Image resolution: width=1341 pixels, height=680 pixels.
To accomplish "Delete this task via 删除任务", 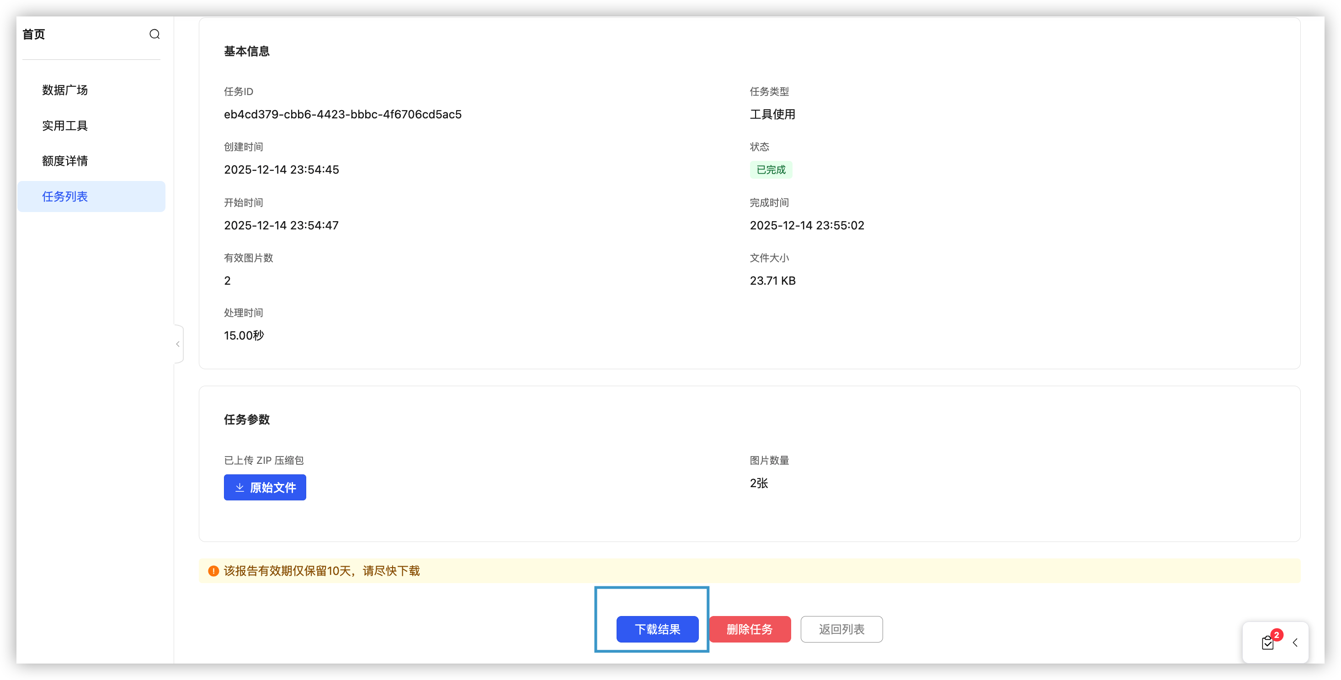I will click(x=750, y=629).
